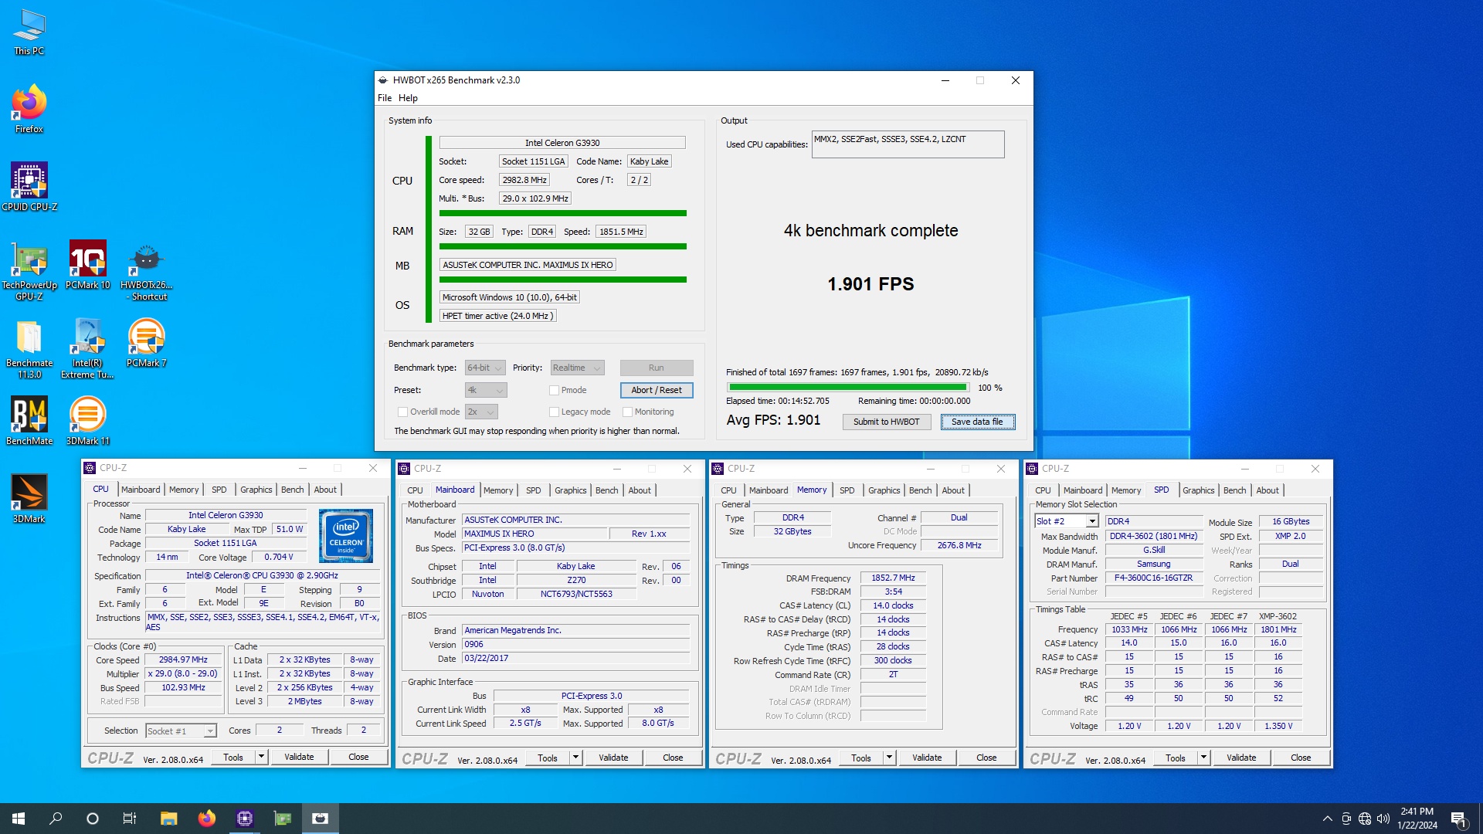Open Task View on taskbar
Screen dimensions: 1483x834
coord(130,819)
